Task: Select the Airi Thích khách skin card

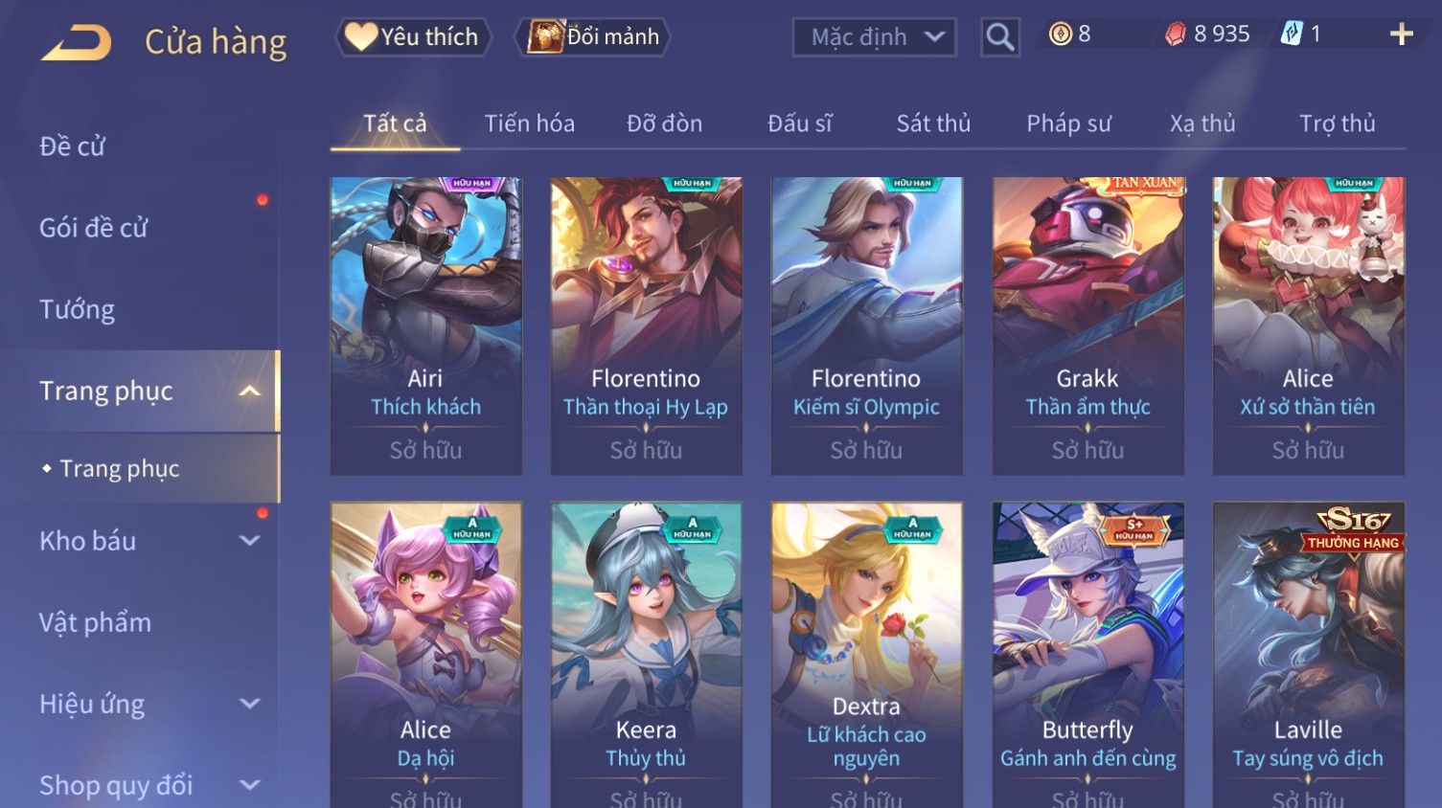Action: tap(425, 325)
